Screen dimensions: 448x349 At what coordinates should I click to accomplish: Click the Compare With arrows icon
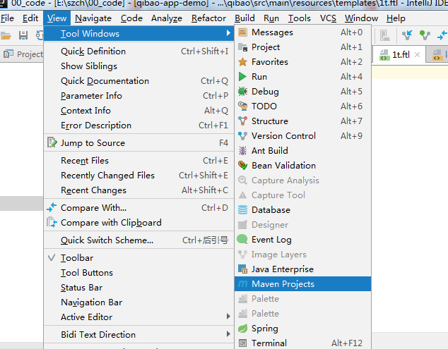tap(52, 207)
